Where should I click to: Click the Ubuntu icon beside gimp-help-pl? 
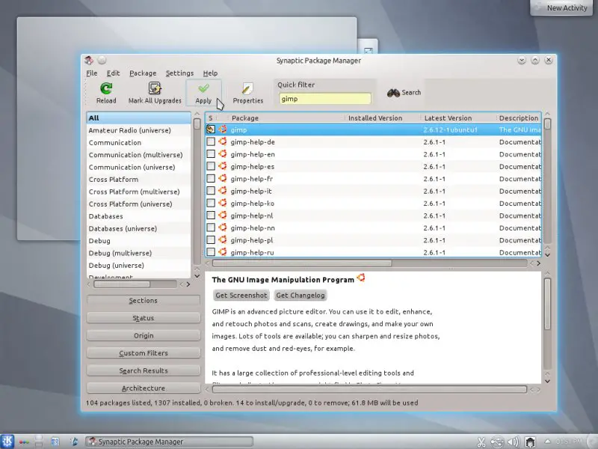[x=223, y=239]
